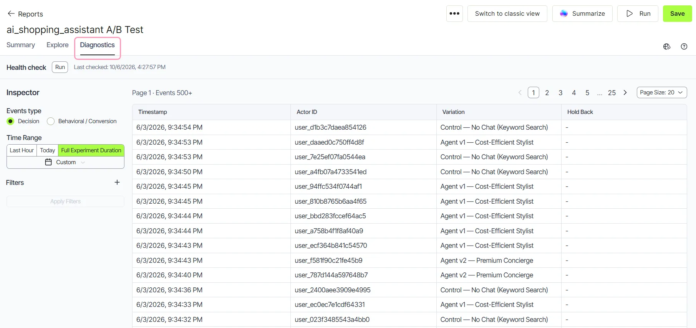
Task: Add a filter with plus icon
Action: coord(117,182)
